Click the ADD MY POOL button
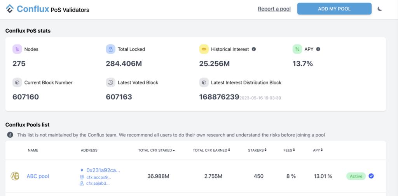This screenshot has height=196, width=398. [334, 9]
